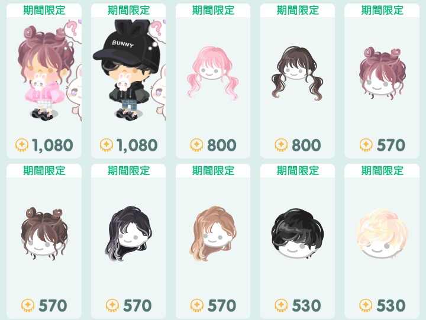The width and height of the screenshot is (426, 320).
Task: Click 期間限定 label above pink twin-tail hair
Action: [x=213, y=10]
